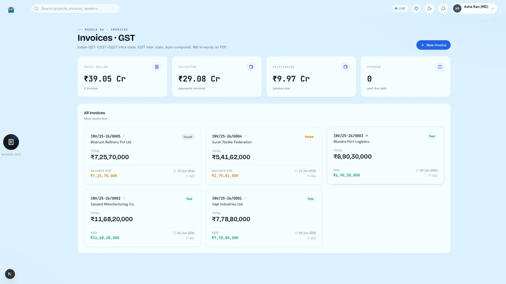The height and width of the screenshot is (284, 506).
Task: Click the Partial status badge
Action: [309, 137]
